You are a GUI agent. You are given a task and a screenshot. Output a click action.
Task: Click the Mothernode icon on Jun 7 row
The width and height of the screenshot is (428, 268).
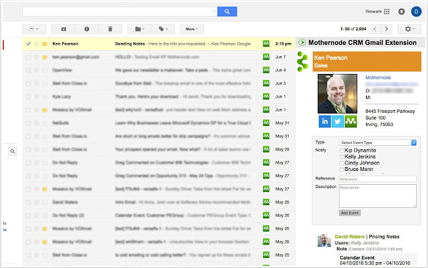(266, 57)
